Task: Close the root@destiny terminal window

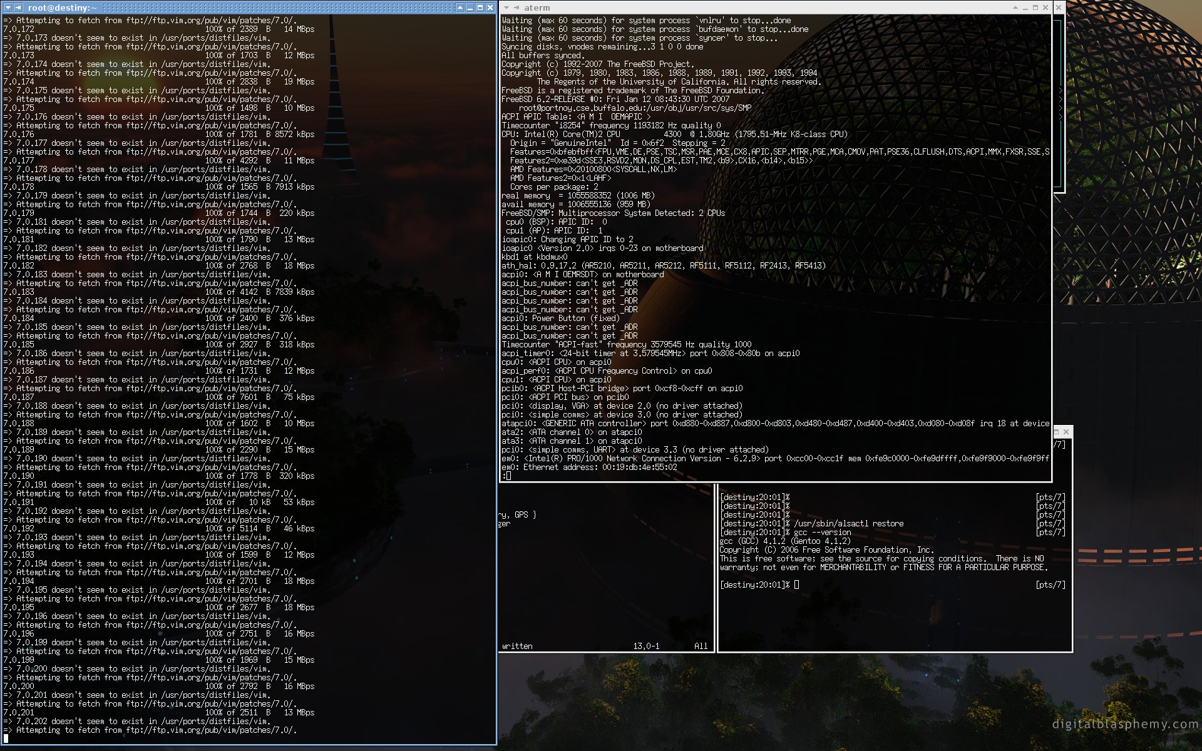Action: [x=490, y=8]
